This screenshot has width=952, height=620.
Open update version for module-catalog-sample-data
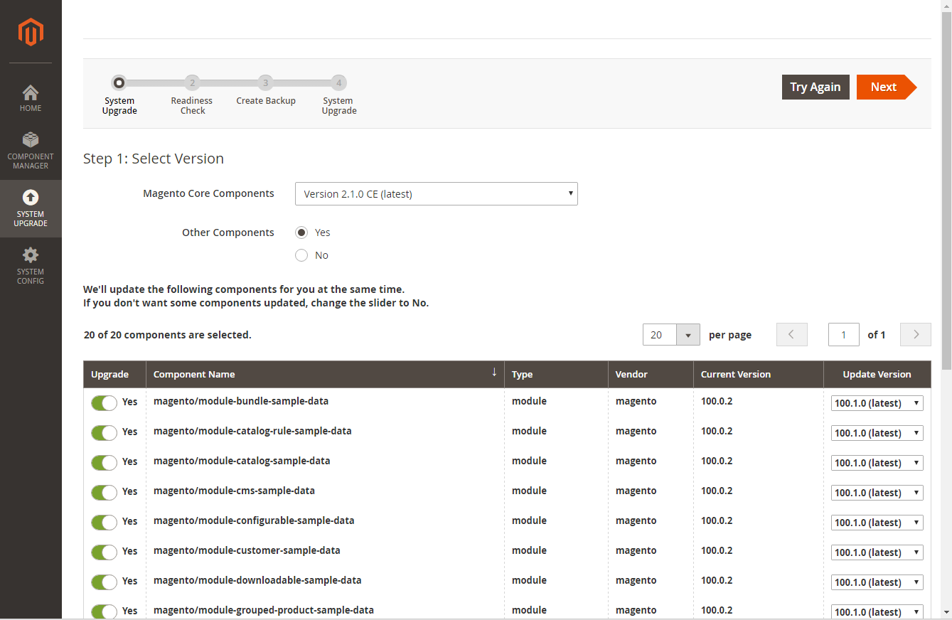point(877,463)
